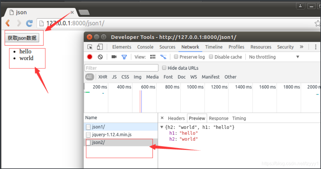321x169 pixels.
Task: Select the All filter type
Action: pos(89,77)
